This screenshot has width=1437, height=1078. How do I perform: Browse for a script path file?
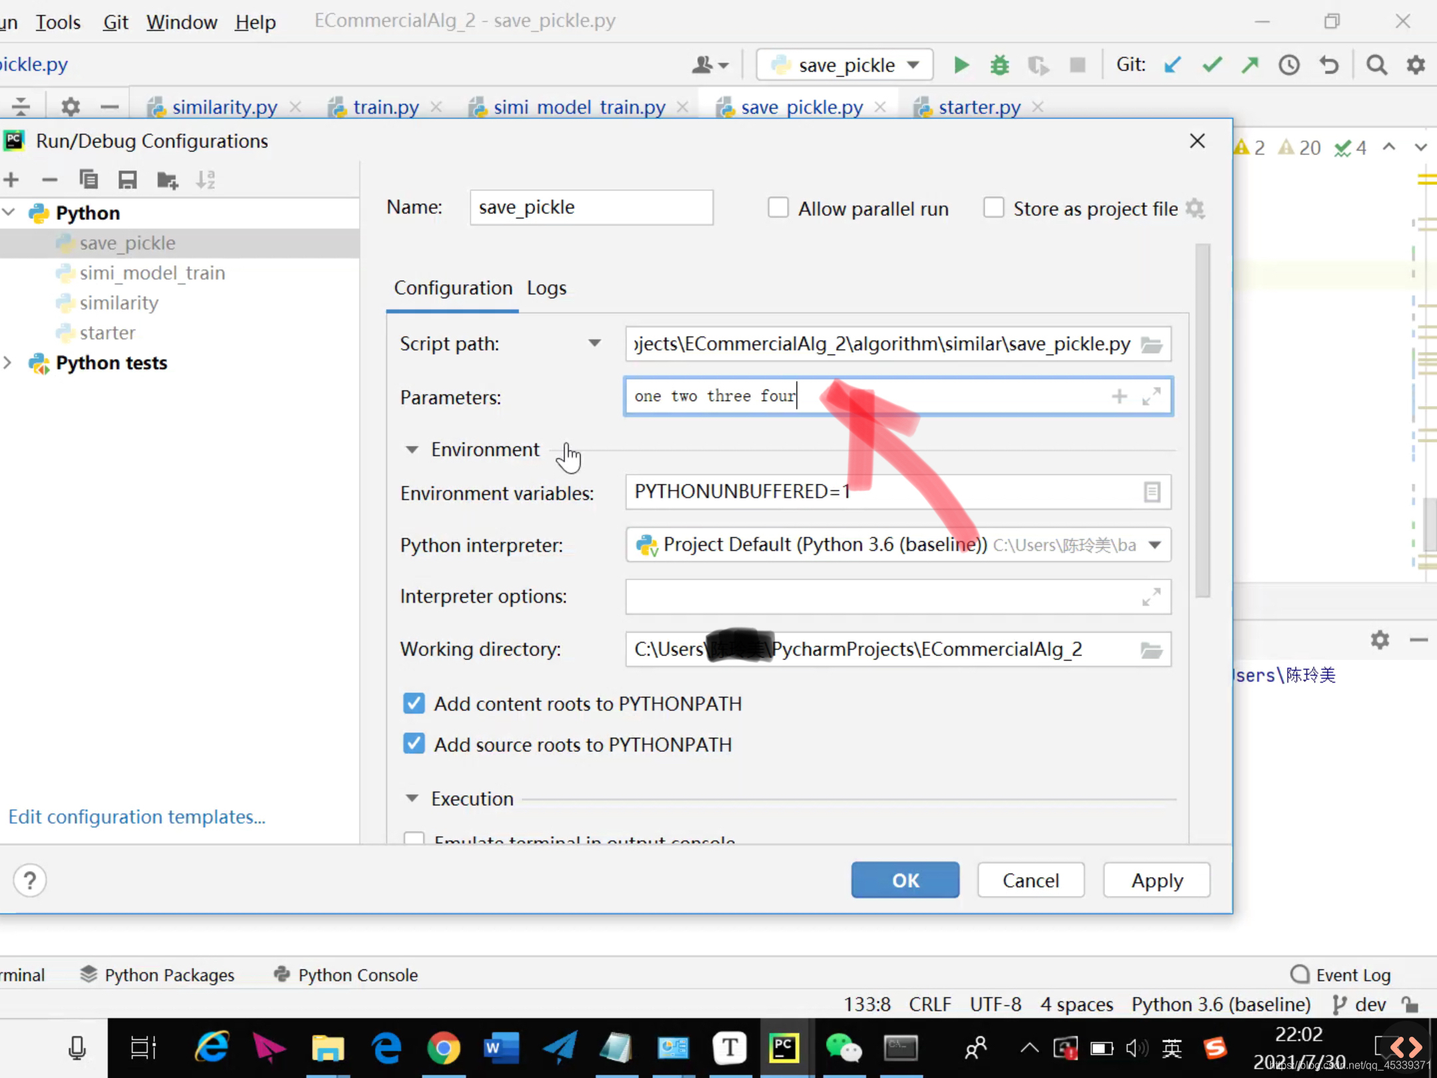pos(1150,344)
